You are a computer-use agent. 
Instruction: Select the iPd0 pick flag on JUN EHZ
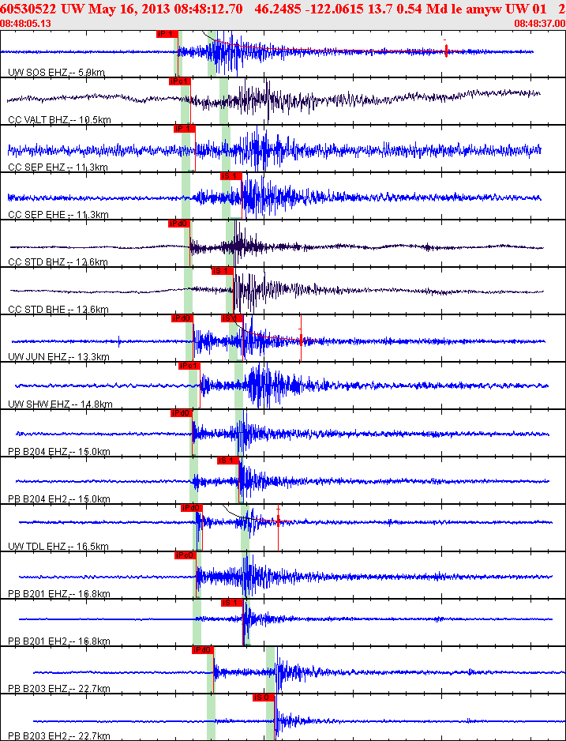pos(182,318)
